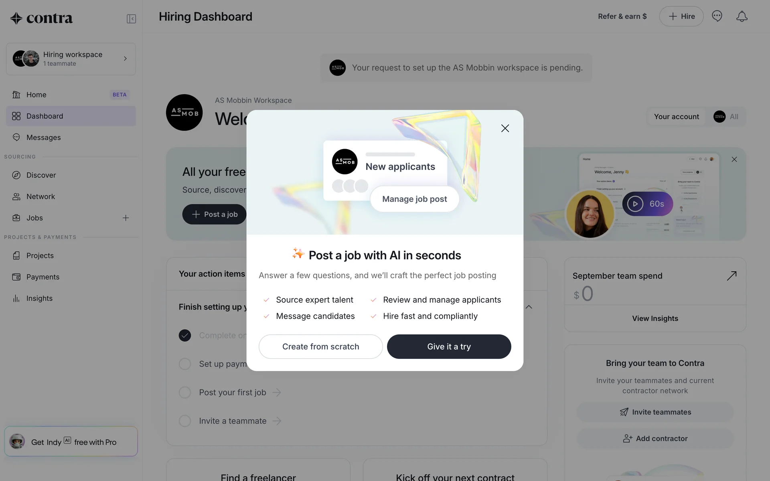Play the 60s intro video

[647, 204]
